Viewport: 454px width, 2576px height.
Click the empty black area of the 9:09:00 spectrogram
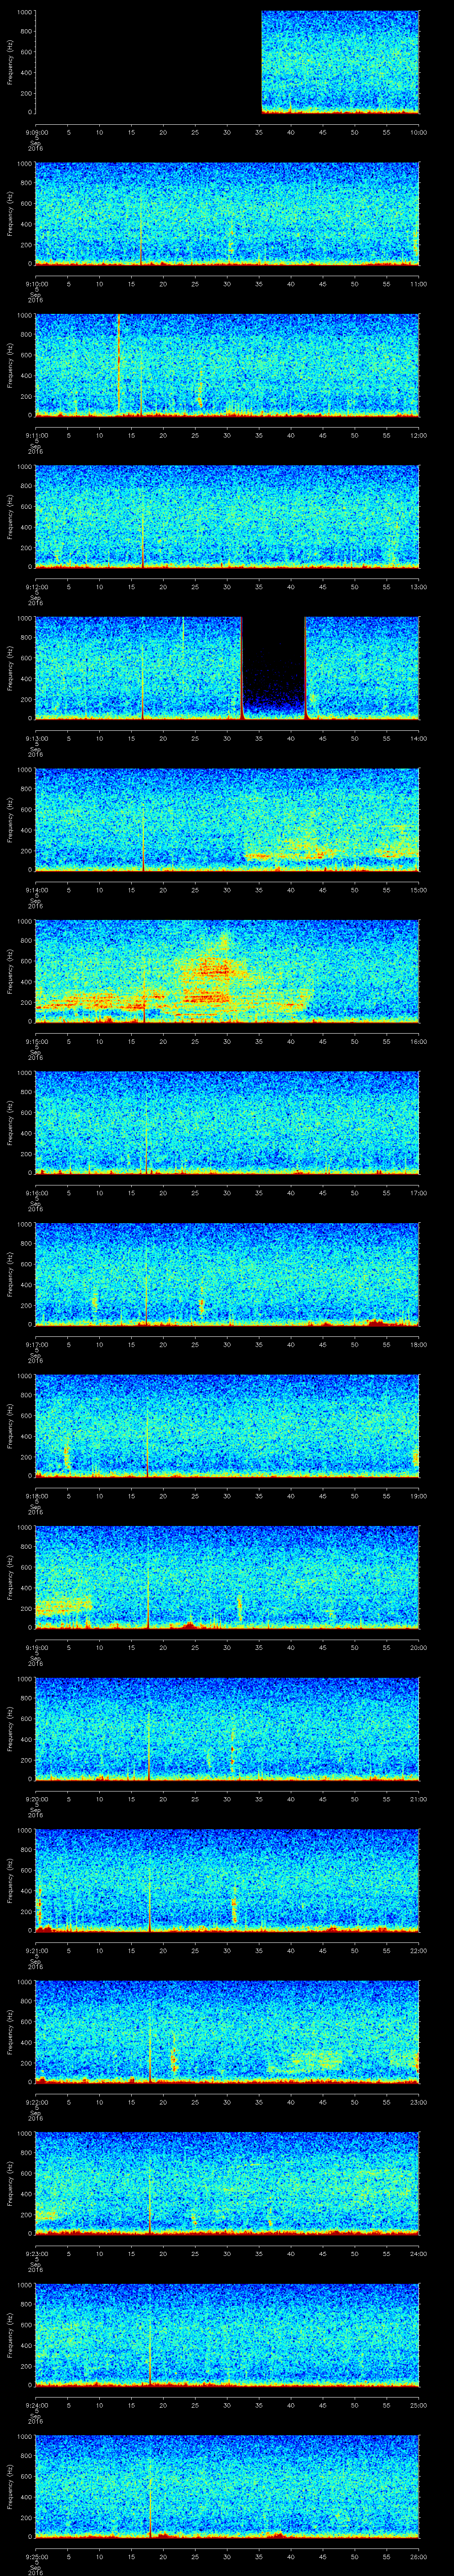click(148, 62)
